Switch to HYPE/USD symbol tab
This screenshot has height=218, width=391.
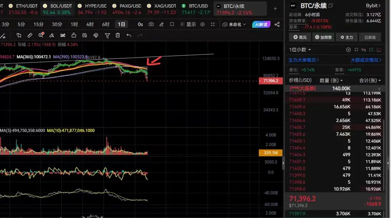pos(92,9)
